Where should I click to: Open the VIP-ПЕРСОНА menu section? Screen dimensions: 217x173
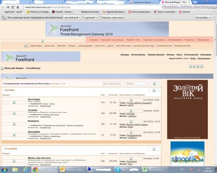coord(123,46)
